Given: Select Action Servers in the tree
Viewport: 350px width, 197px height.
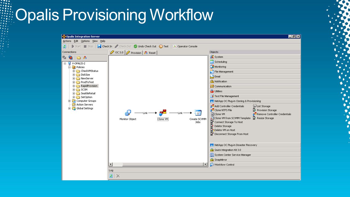Looking at the screenshot, I should click(82, 105).
